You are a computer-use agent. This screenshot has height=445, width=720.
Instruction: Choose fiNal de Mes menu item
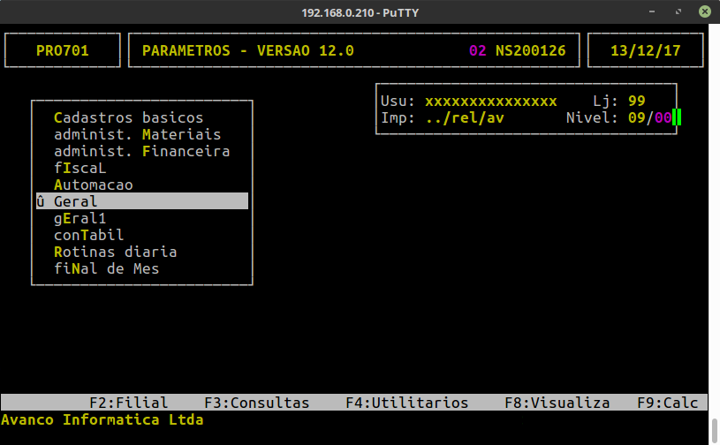coord(106,268)
